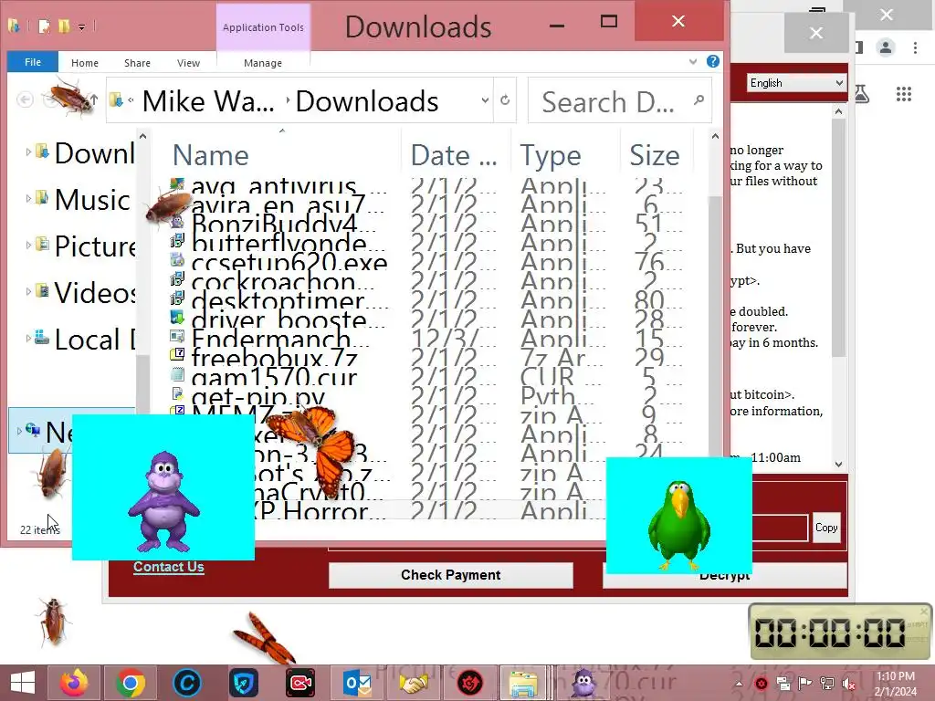Open Chrome three-dot menu
Viewport: 935px width, 701px height.
pyautogui.click(x=915, y=47)
